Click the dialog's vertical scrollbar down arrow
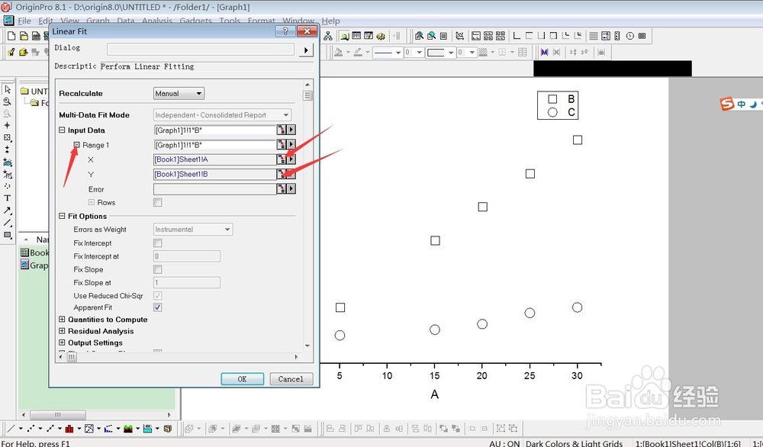The height and width of the screenshot is (447, 763). [x=307, y=346]
